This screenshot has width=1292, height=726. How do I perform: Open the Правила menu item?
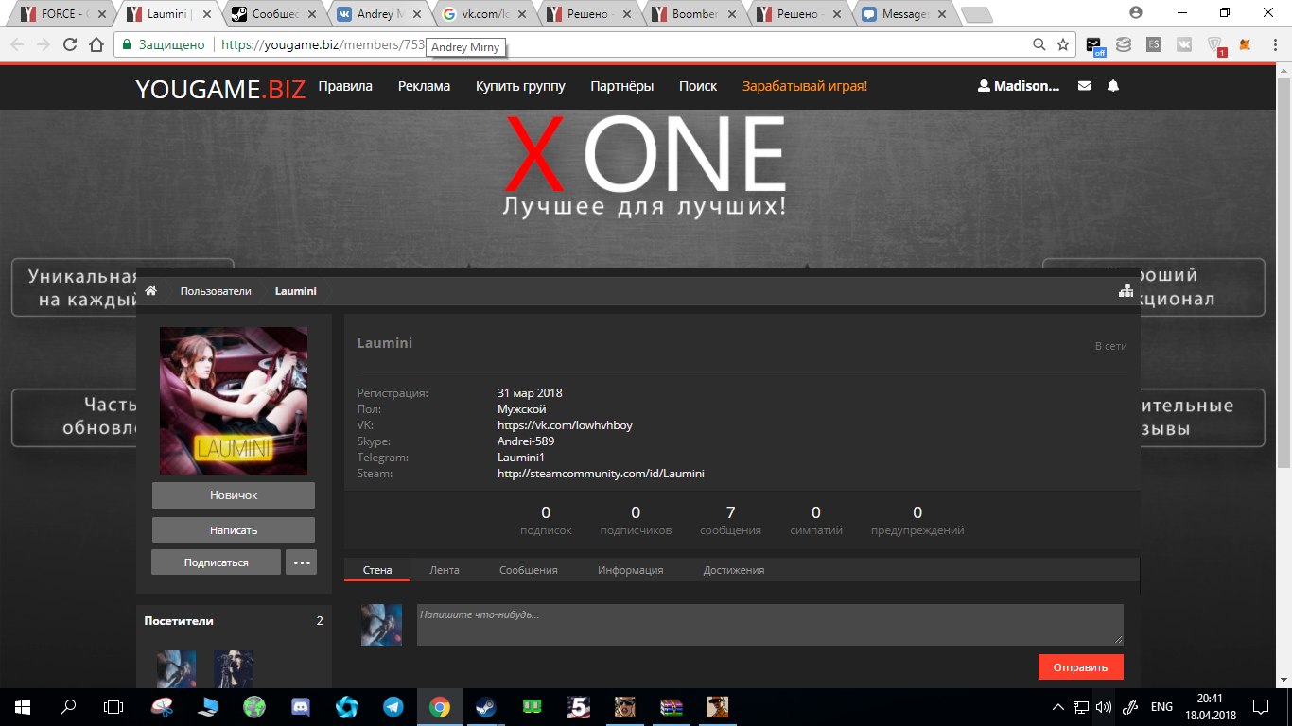coord(345,86)
